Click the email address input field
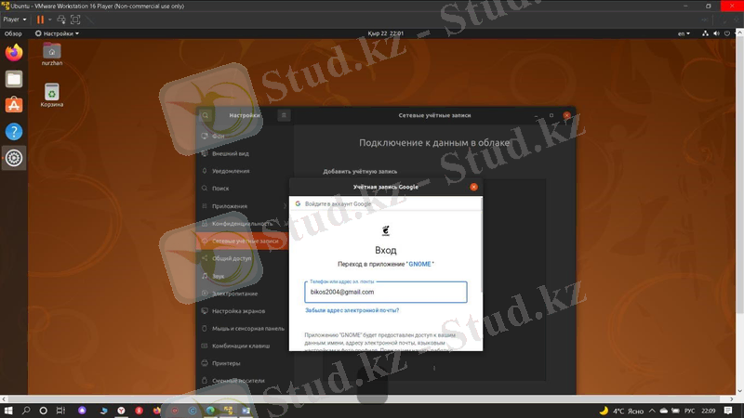744x418 pixels. 385,292
